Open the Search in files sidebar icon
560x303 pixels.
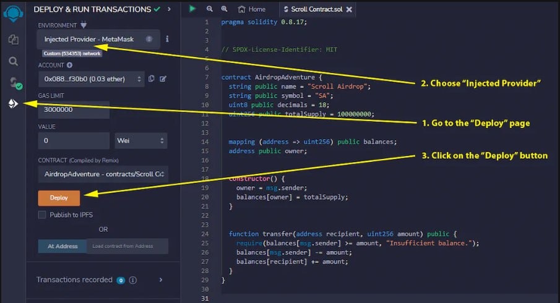click(13, 61)
